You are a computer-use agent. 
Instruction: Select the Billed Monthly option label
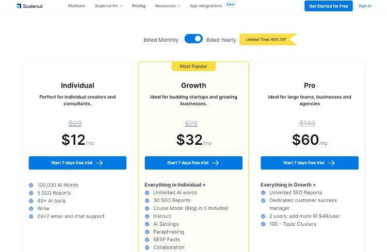pyautogui.click(x=161, y=40)
